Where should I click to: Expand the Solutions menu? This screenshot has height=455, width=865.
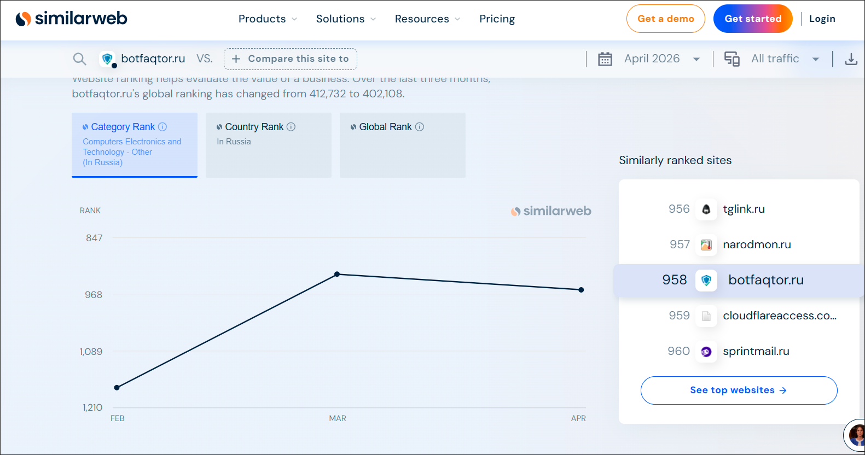(x=346, y=19)
